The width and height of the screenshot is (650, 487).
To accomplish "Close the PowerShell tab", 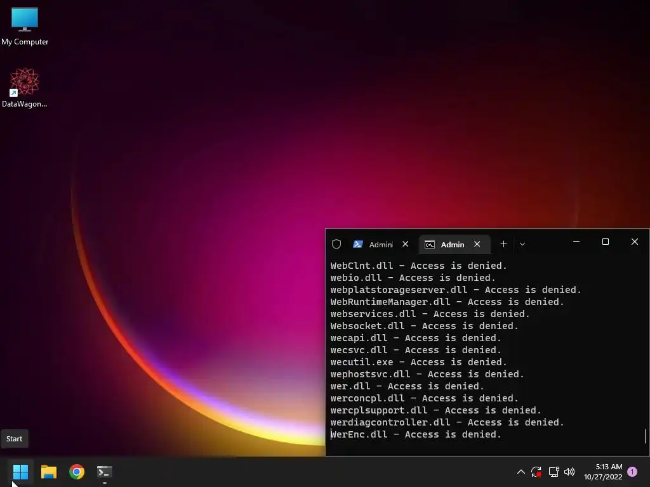I will (x=406, y=244).
